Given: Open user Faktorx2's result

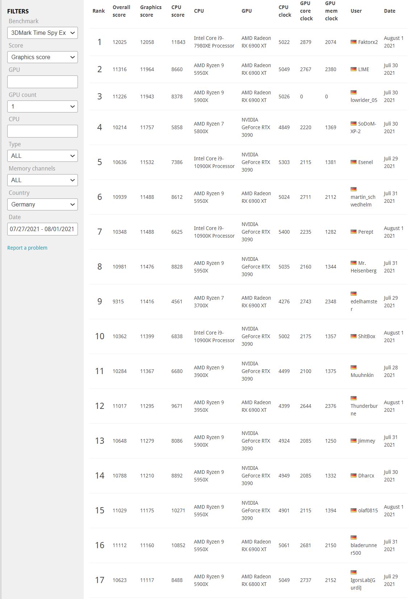Looking at the screenshot, I should tap(368, 42).
